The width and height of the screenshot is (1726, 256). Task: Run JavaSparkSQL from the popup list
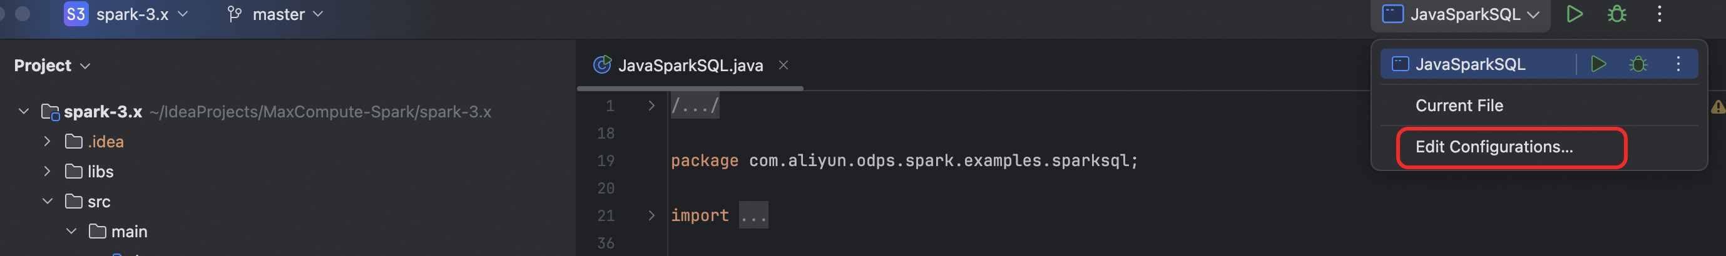[x=1599, y=64]
